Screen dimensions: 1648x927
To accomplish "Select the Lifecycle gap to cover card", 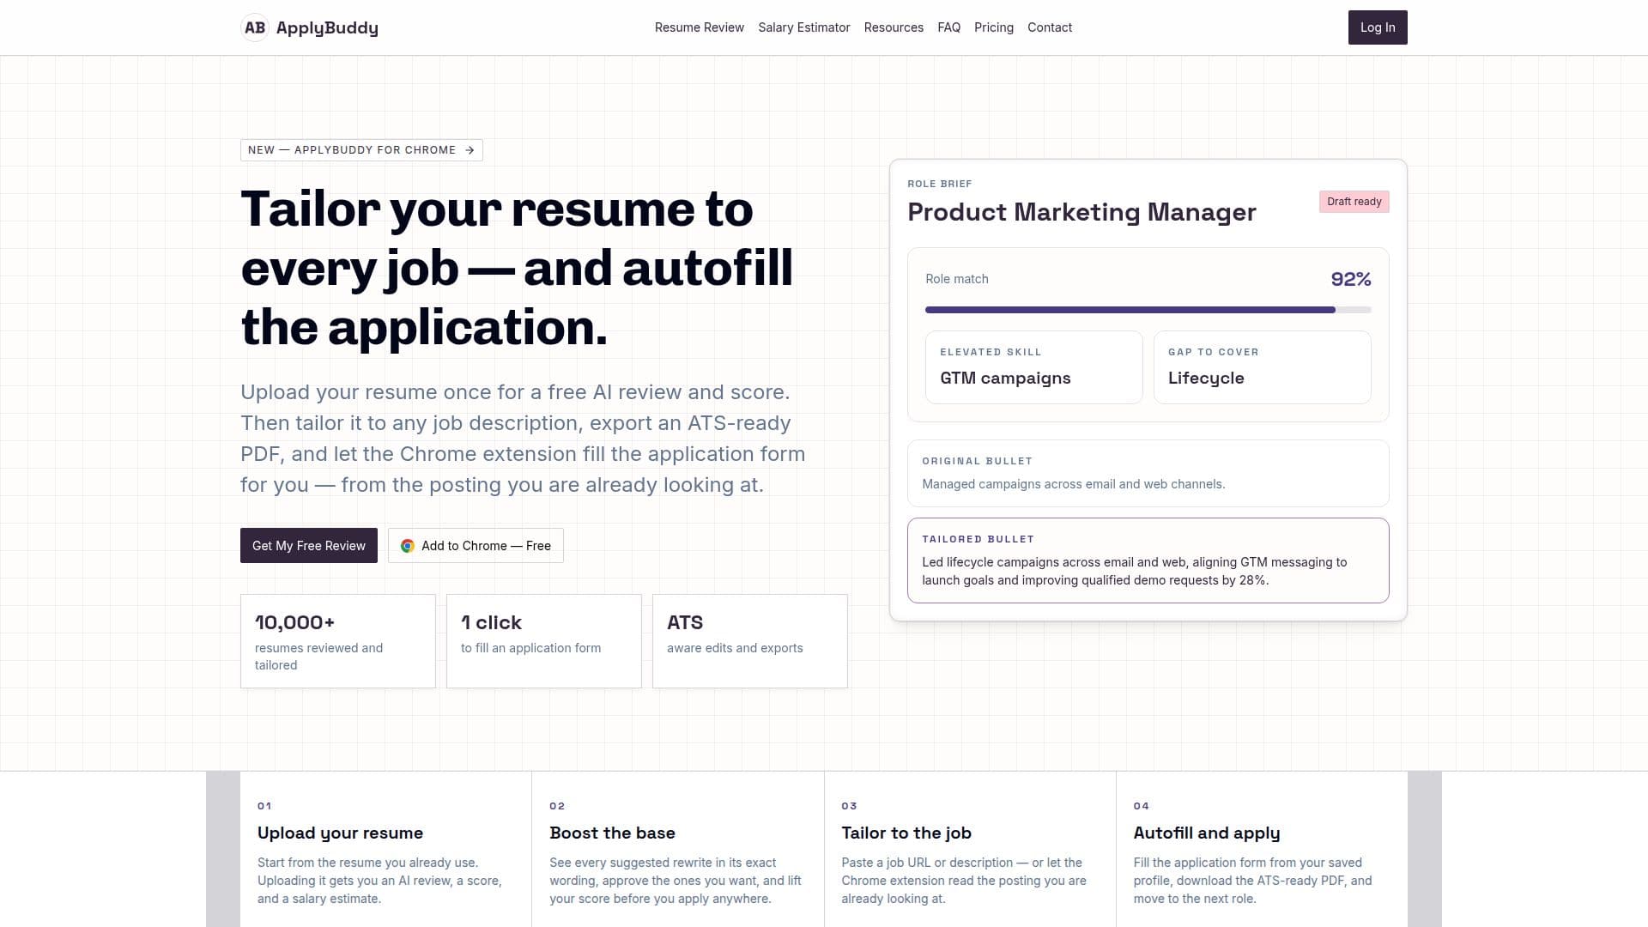I will 1262,367.
